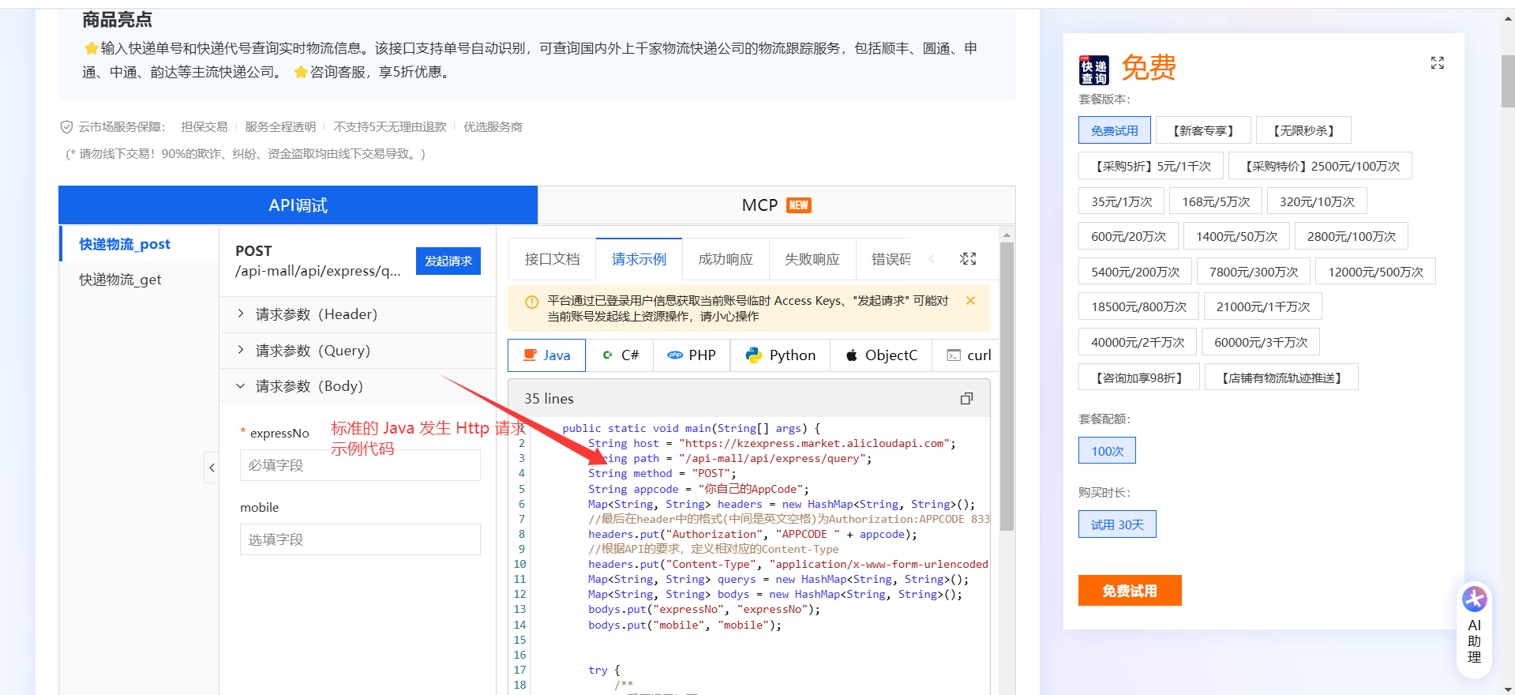Choose the 320元/10万次 package
Screen dimensions: 1515x695
pos(1317,201)
